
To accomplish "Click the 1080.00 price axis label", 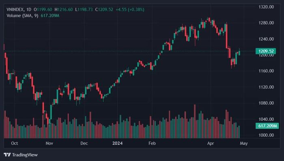I will (x=266, y=103).
